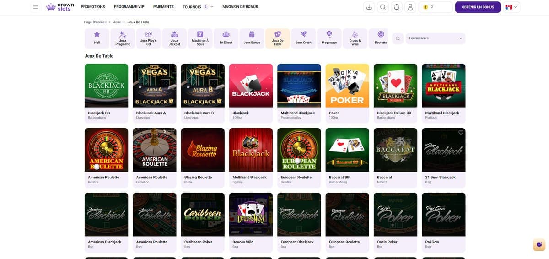
Task: Select the Jeux Play'n GO category
Action: pyautogui.click(x=148, y=38)
